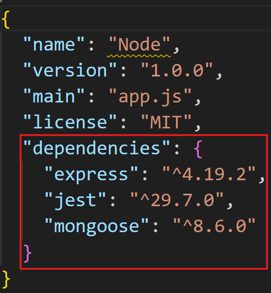Click the "dependencies" key

click(96, 149)
